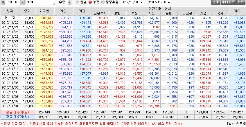This screenshot has width=246, height=127.
Task: Open the end date 2017/11/28 picker
Action: tap(169, 2)
